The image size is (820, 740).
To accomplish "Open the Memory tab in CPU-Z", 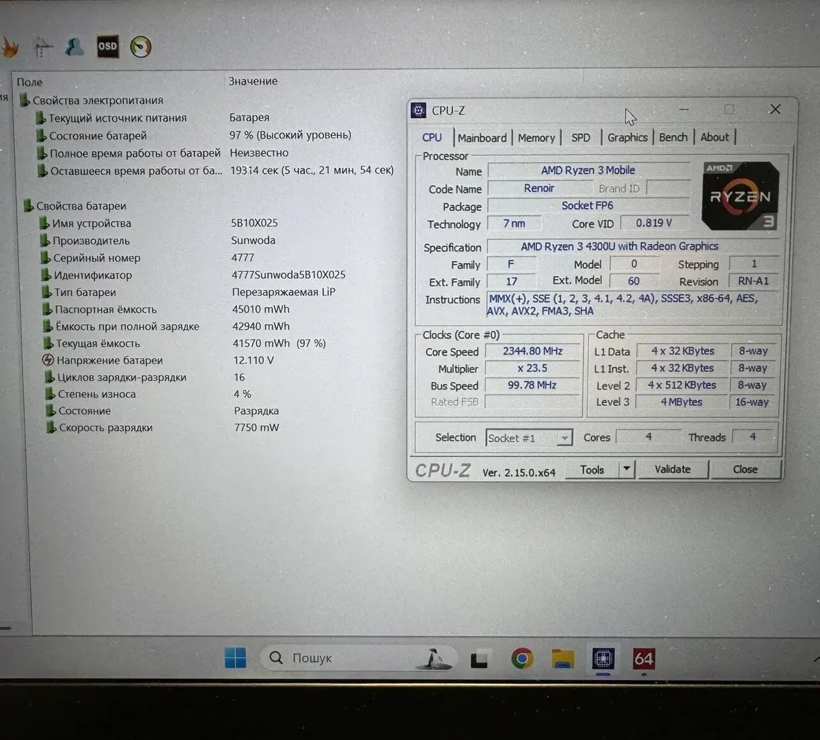I will tap(536, 137).
